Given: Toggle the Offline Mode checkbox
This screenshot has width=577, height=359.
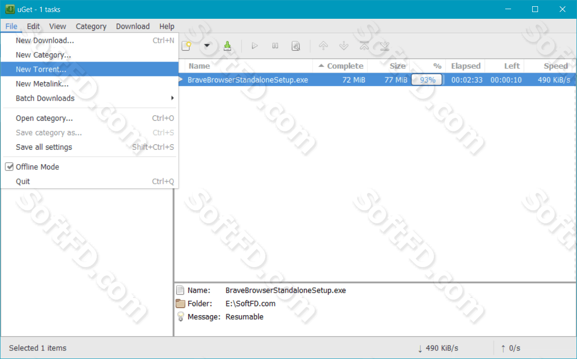Looking at the screenshot, I should pyautogui.click(x=10, y=167).
